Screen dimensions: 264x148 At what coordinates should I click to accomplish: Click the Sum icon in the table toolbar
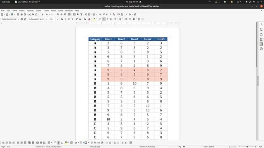click(x=123, y=143)
